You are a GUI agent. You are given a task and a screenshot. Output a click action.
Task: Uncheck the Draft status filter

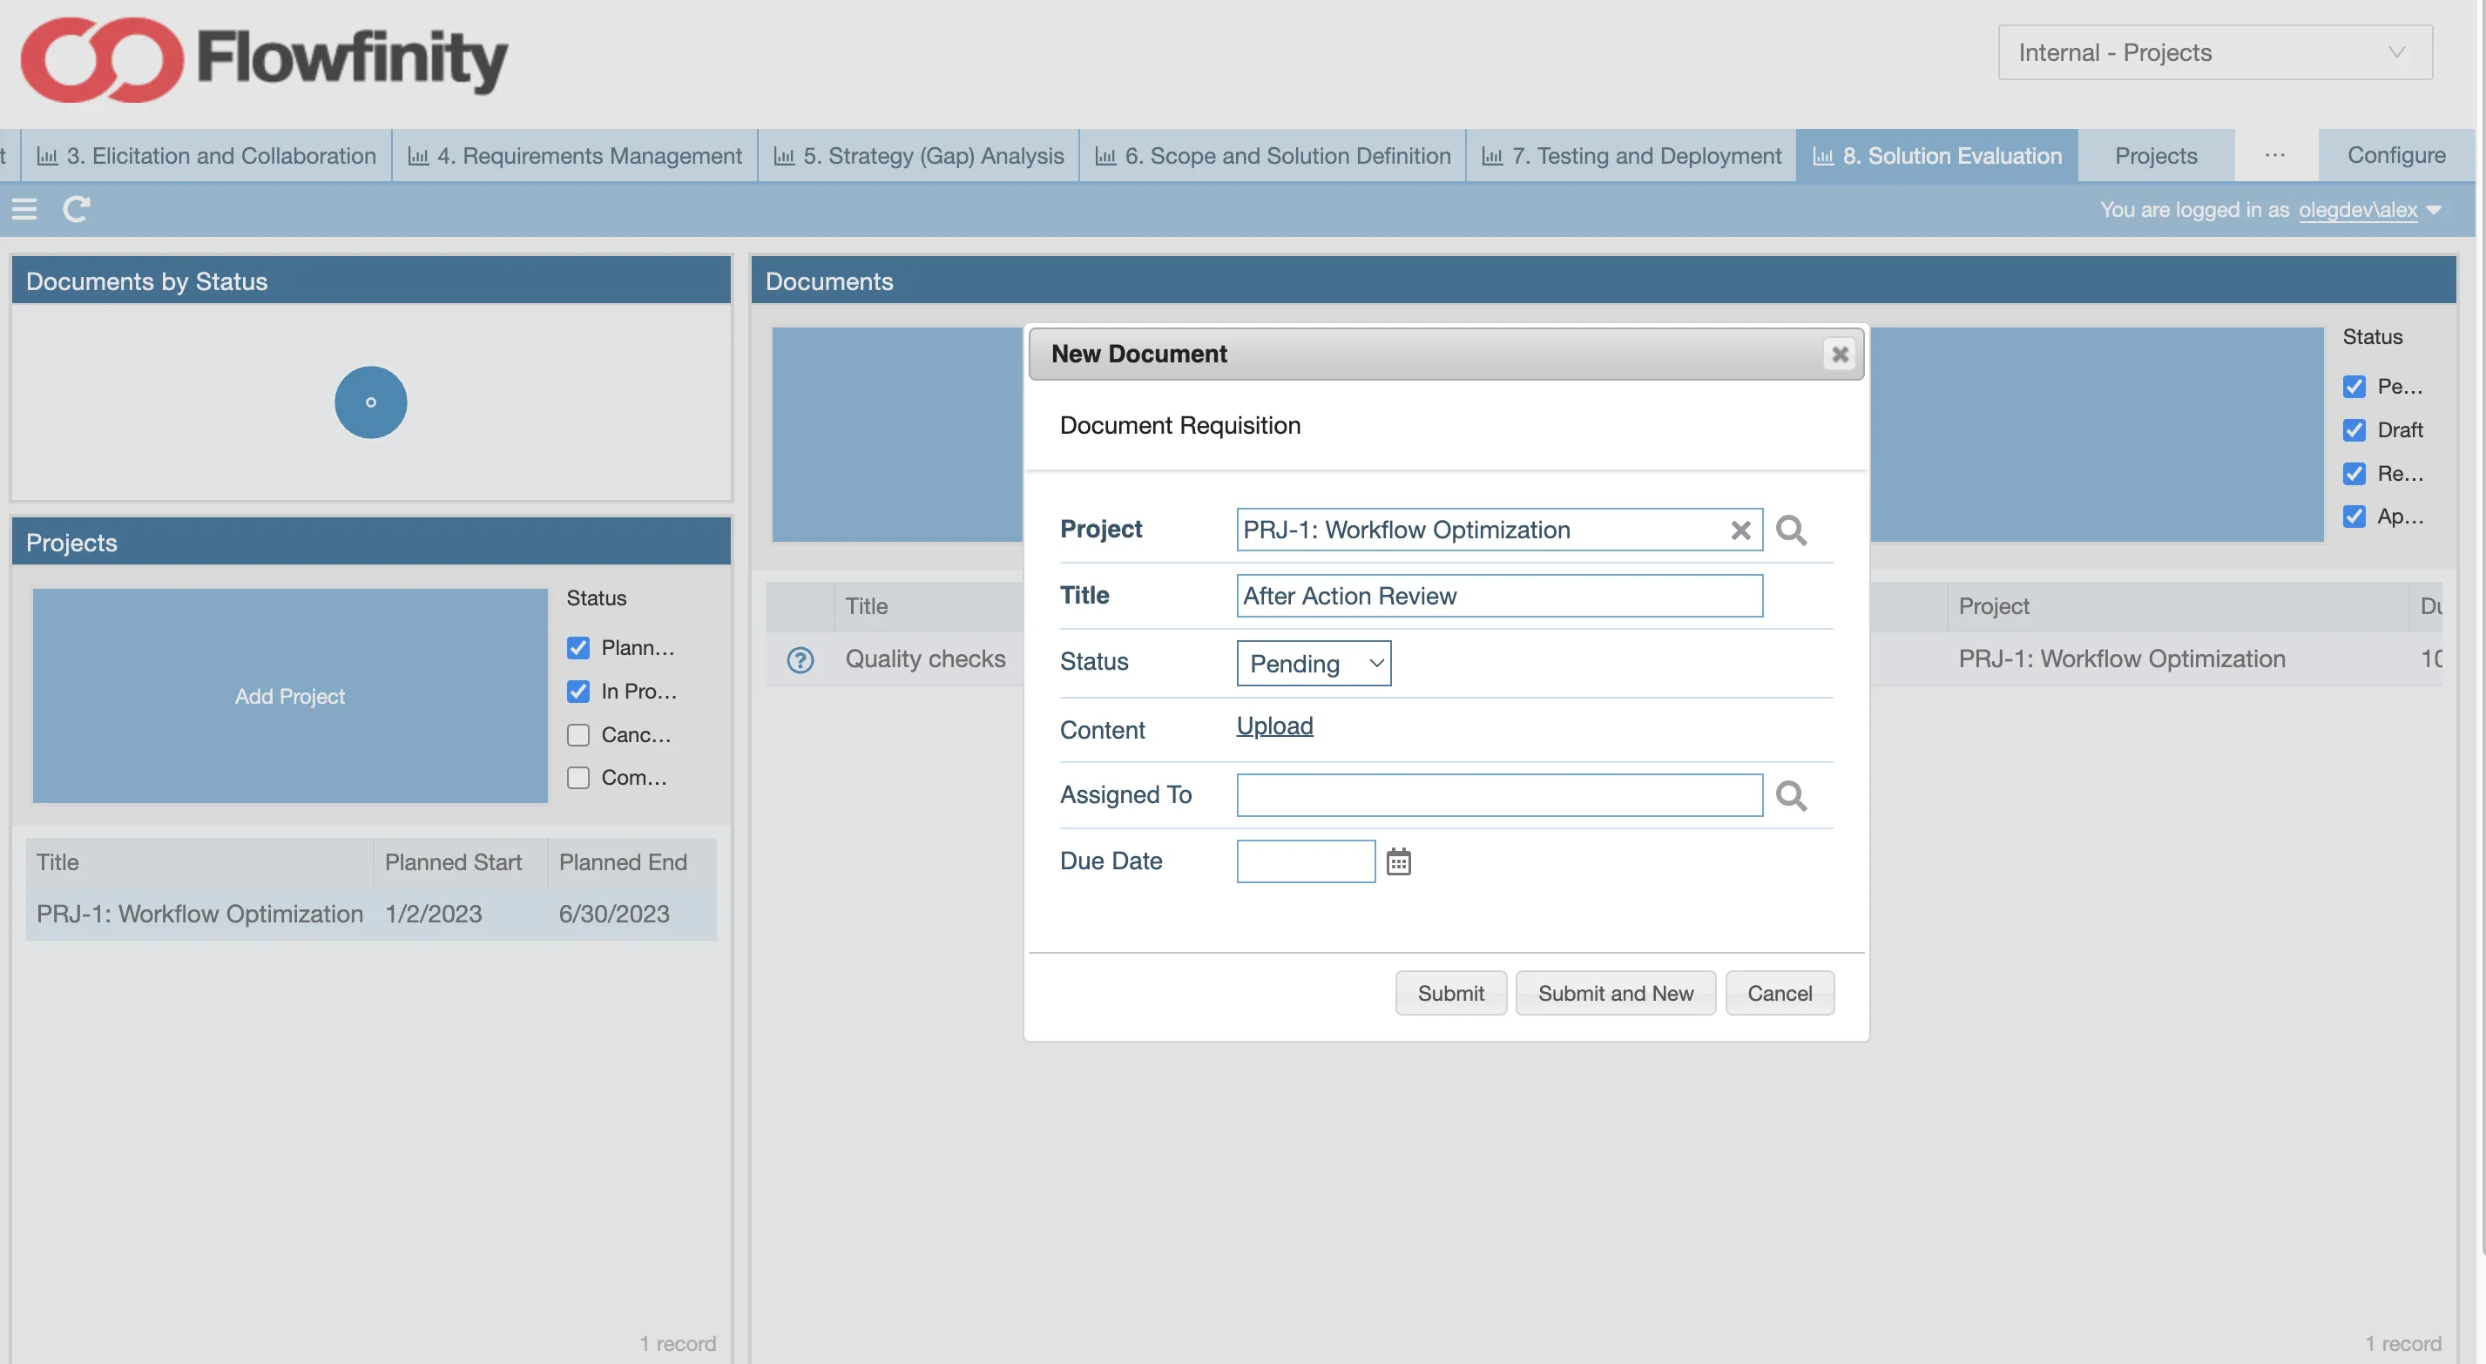(2354, 429)
